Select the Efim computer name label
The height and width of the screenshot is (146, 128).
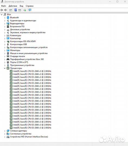(9, 15)
